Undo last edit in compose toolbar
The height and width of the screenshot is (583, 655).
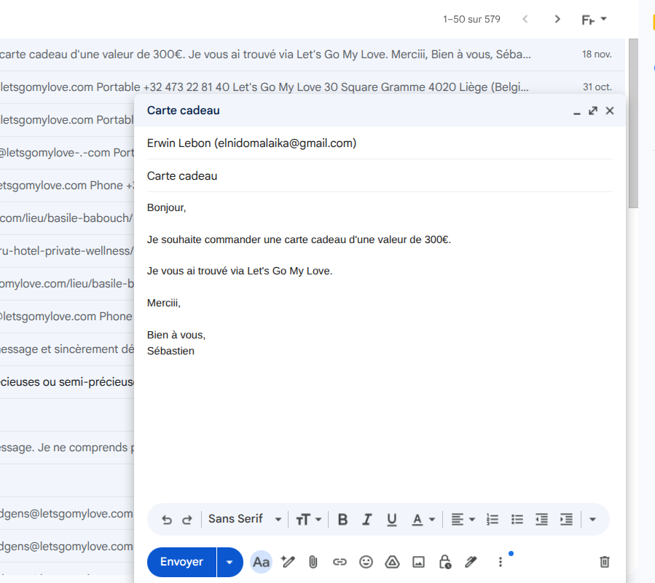pyautogui.click(x=167, y=520)
